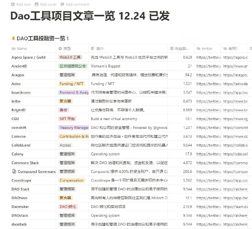Open the Aragon row page
This screenshot has height=229, width=252.
click(18, 75)
